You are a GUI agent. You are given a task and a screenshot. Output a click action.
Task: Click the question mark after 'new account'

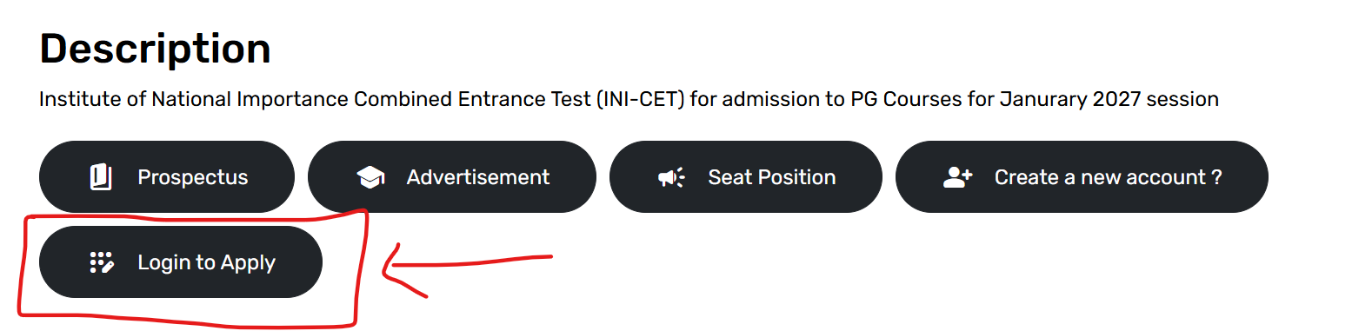(1216, 177)
